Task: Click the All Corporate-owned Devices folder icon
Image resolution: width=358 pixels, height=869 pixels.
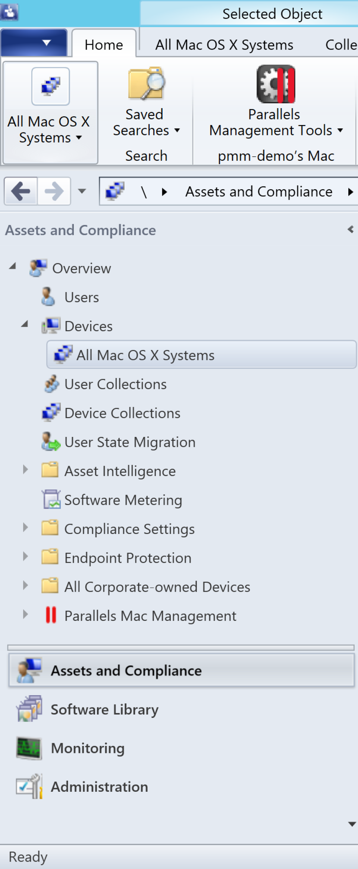Action: click(50, 585)
